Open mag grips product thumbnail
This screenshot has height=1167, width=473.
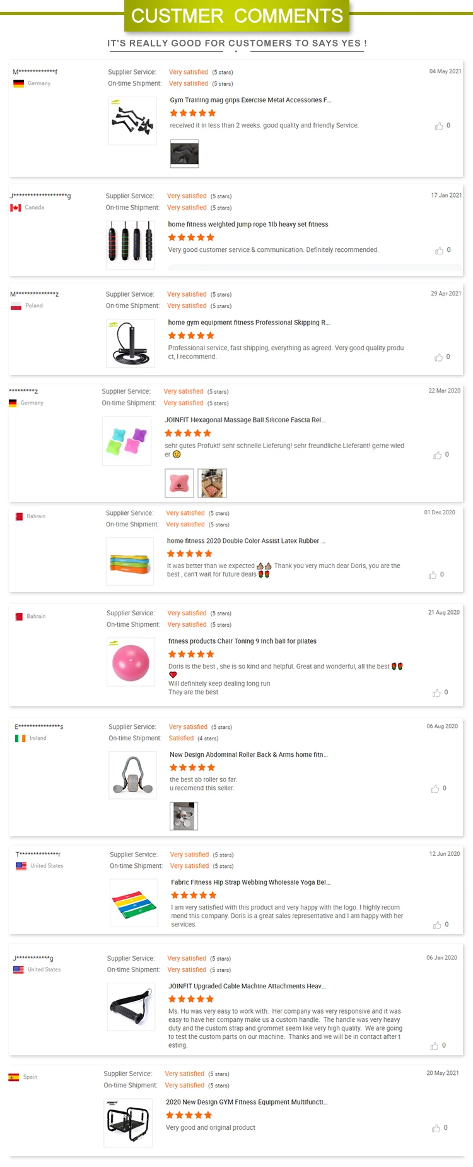132,121
